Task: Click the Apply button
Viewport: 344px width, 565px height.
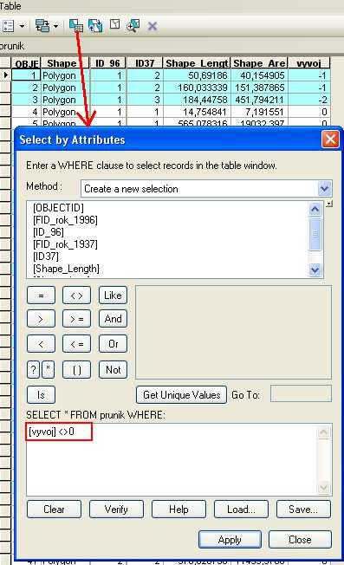Action: coord(230,539)
